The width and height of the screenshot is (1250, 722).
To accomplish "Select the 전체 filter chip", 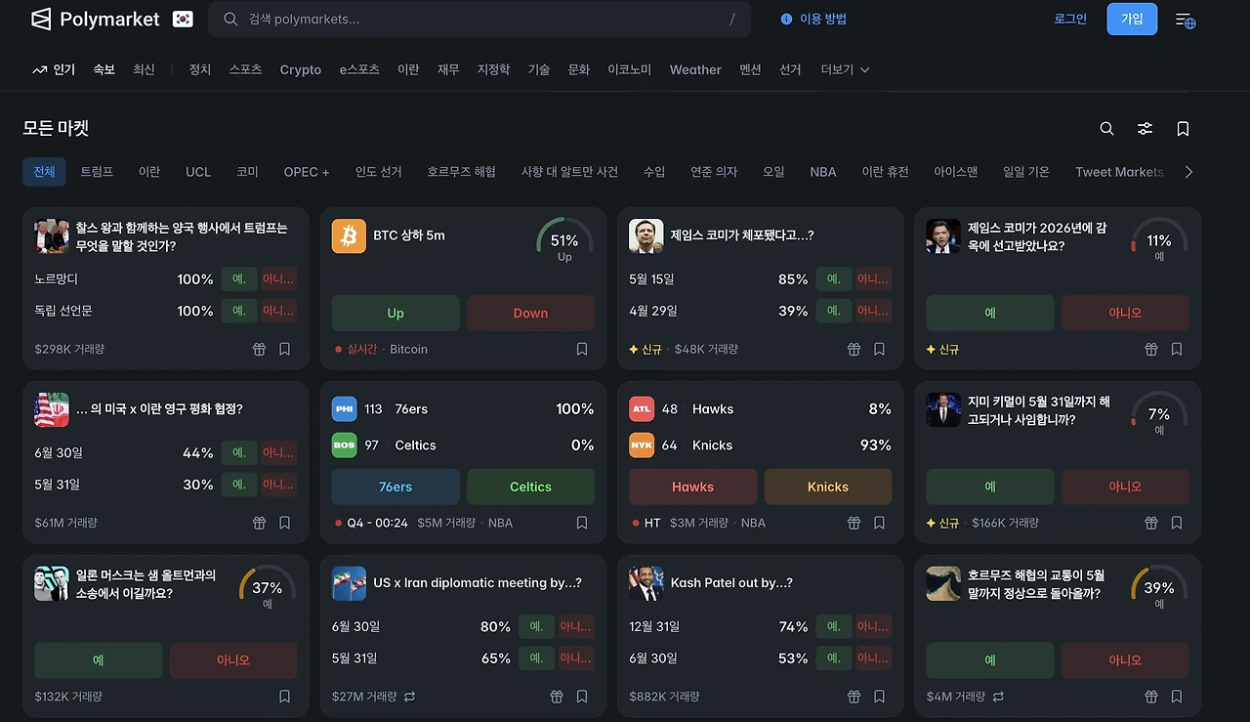I will [x=44, y=171].
